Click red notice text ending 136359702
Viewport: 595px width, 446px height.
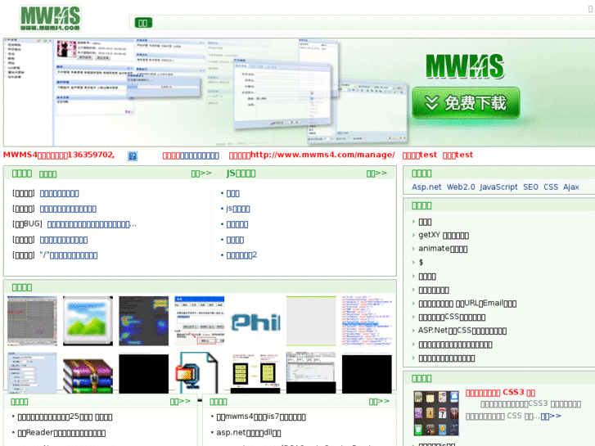59,155
